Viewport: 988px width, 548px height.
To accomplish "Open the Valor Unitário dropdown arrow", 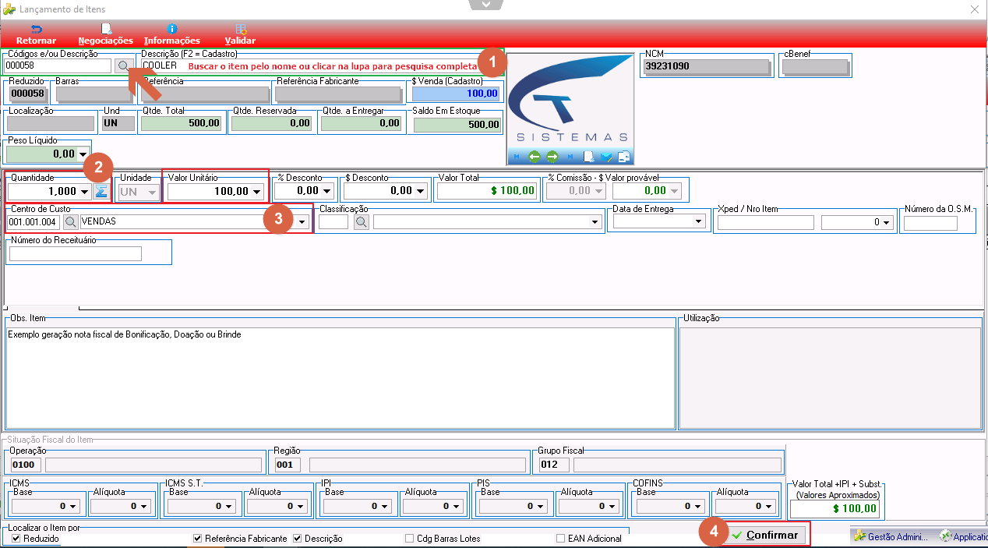I will click(x=256, y=191).
